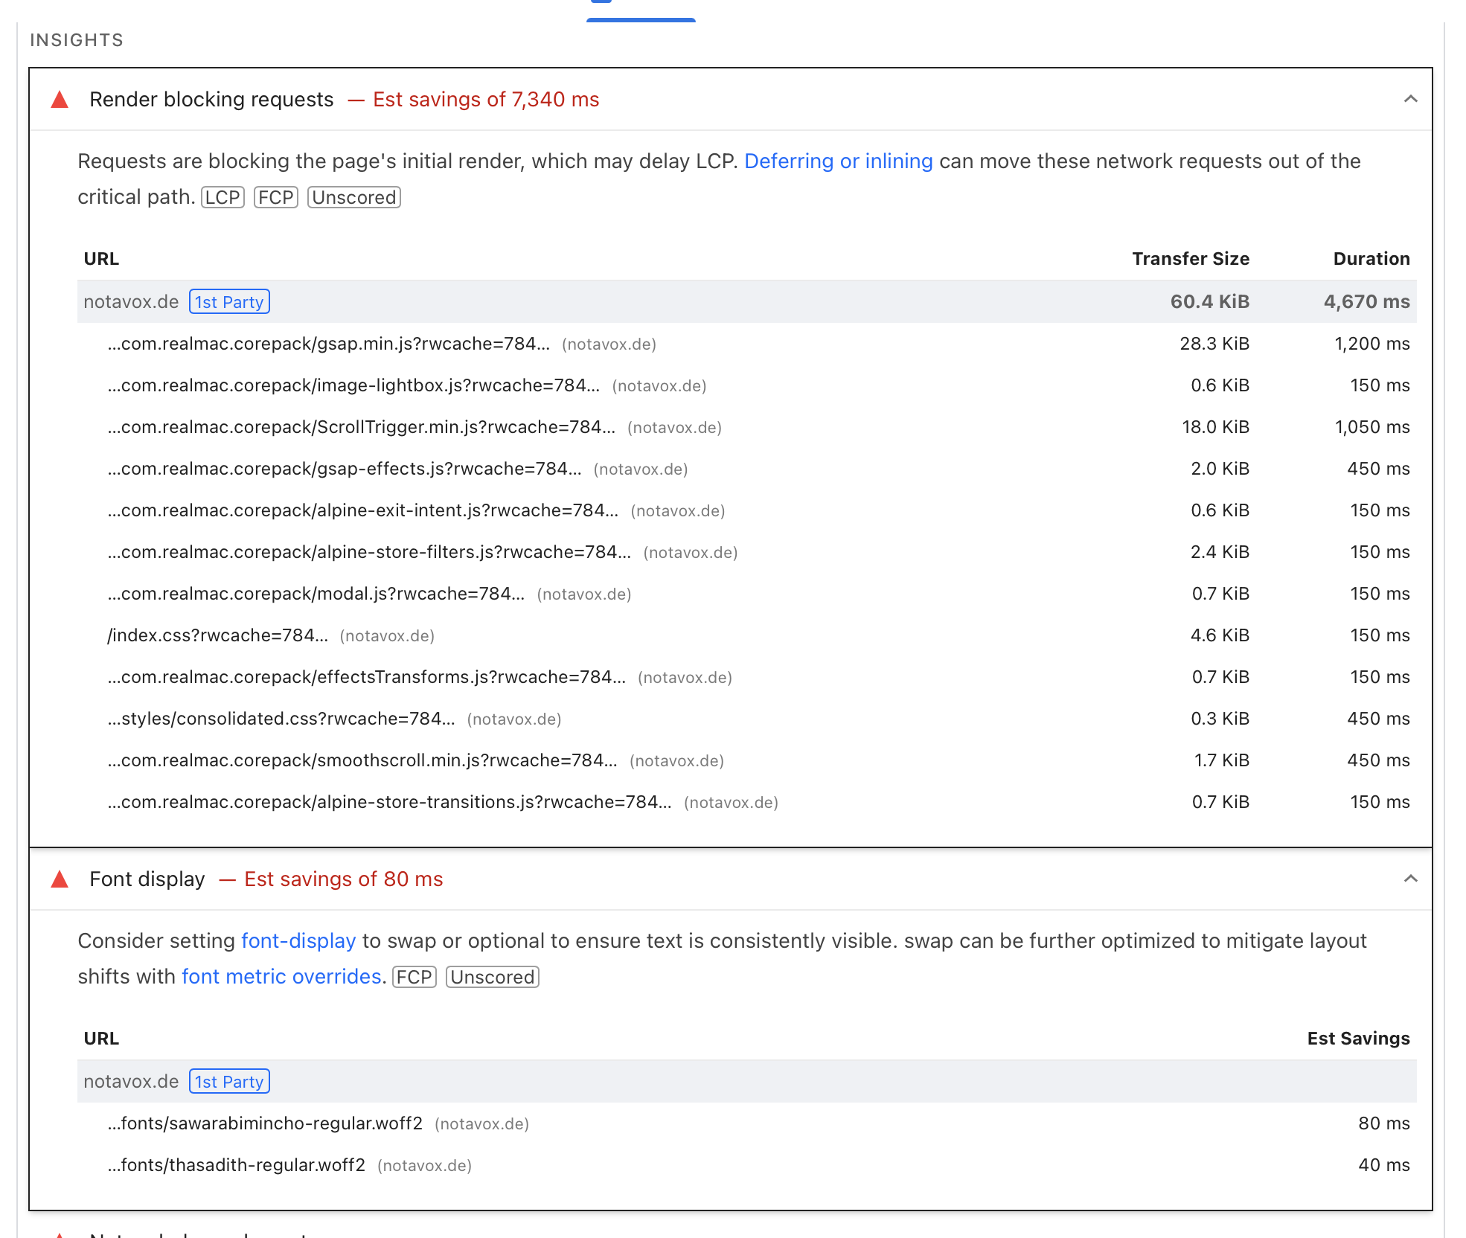Click the alpine-store-transitions.js request URL
The image size is (1466, 1238).
[x=389, y=802]
